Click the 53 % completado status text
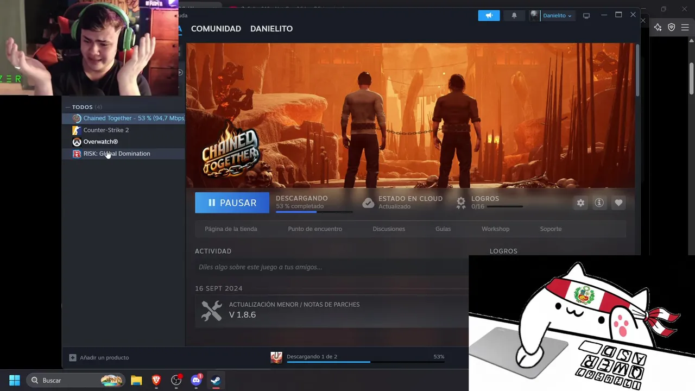This screenshot has height=391, width=695. coord(300,206)
